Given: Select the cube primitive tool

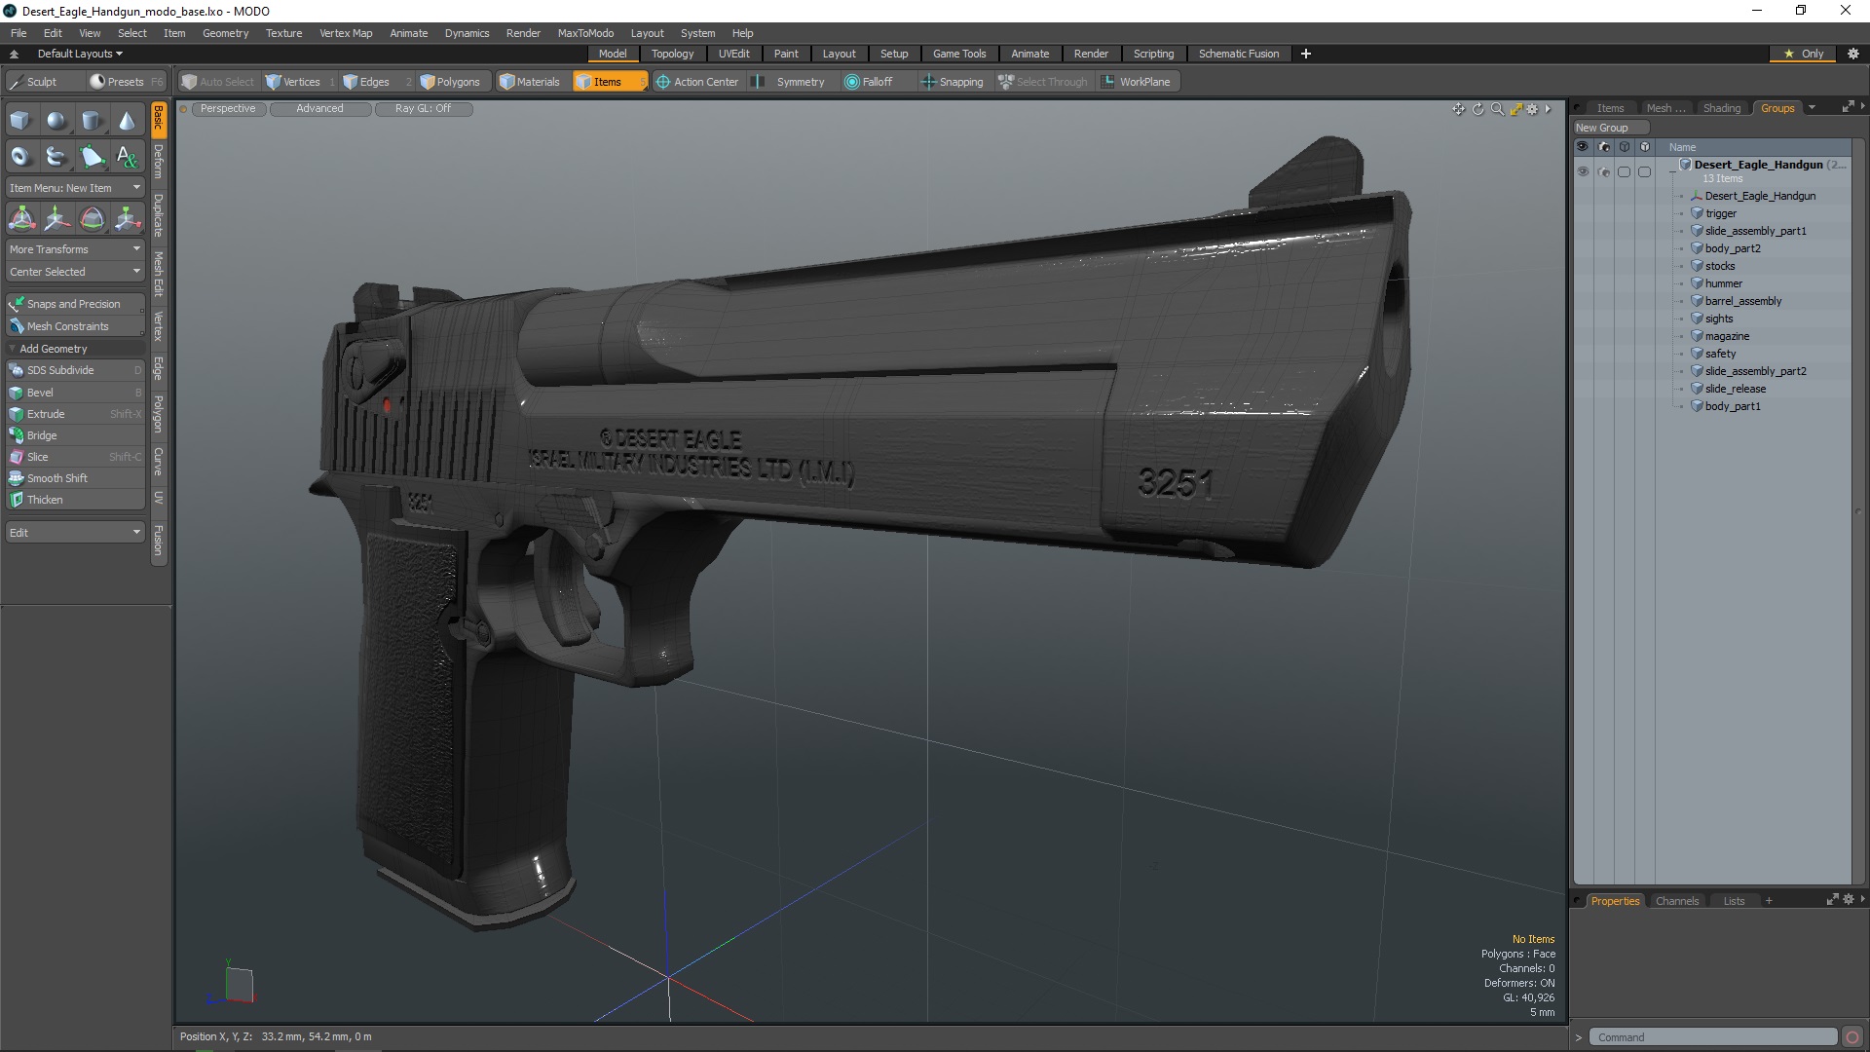Looking at the screenshot, I should 20,121.
